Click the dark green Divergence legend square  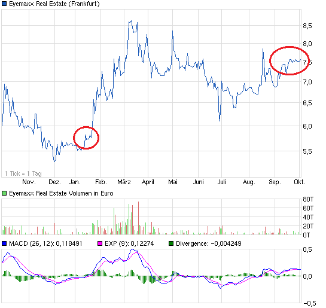(x=171, y=243)
